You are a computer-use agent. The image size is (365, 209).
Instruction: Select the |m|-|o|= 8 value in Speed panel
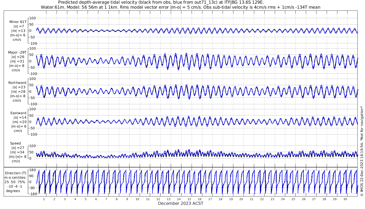(17, 156)
